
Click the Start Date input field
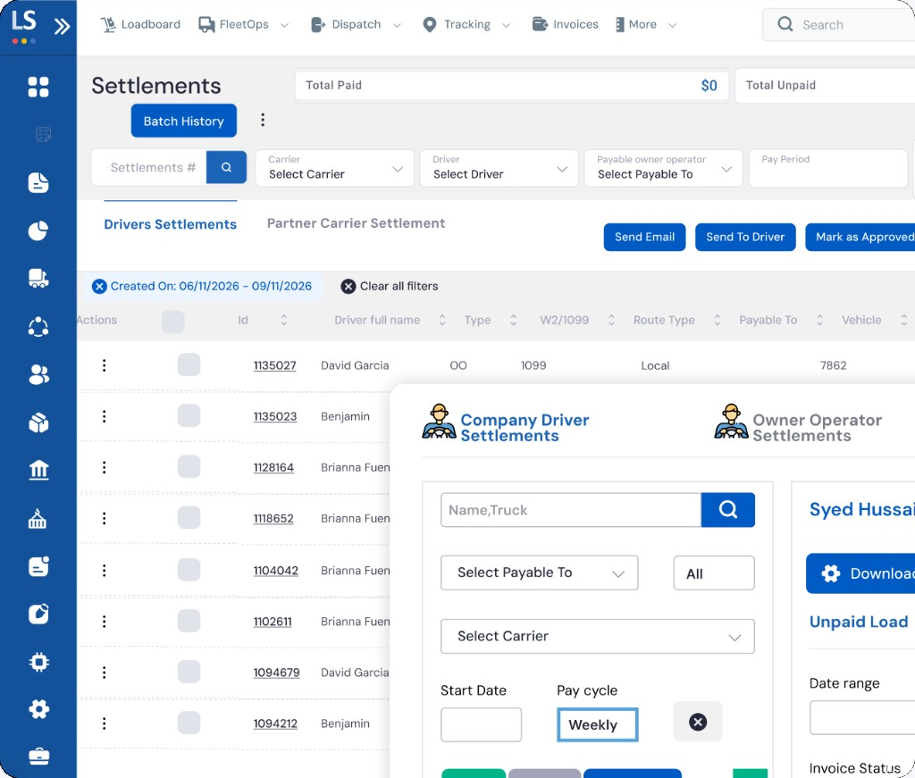(481, 724)
